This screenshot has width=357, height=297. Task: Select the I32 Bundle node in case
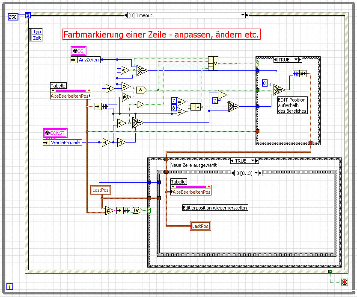pyautogui.click(x=300, y=73)
